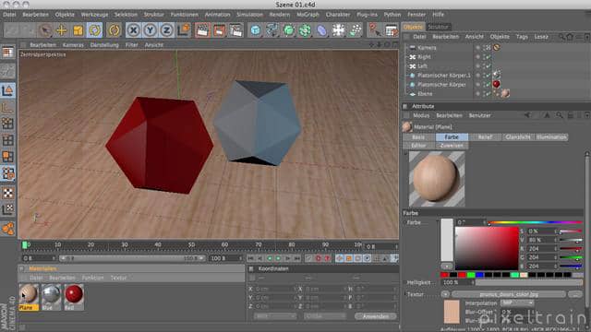
Task: Open the Zuweisen material tab
Action: click(x=452, y=146)
